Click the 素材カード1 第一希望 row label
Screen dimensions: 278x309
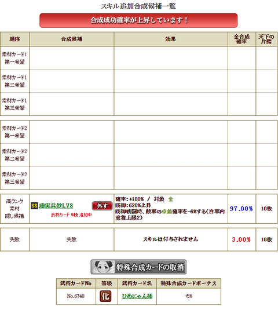(x=14, y=58)
